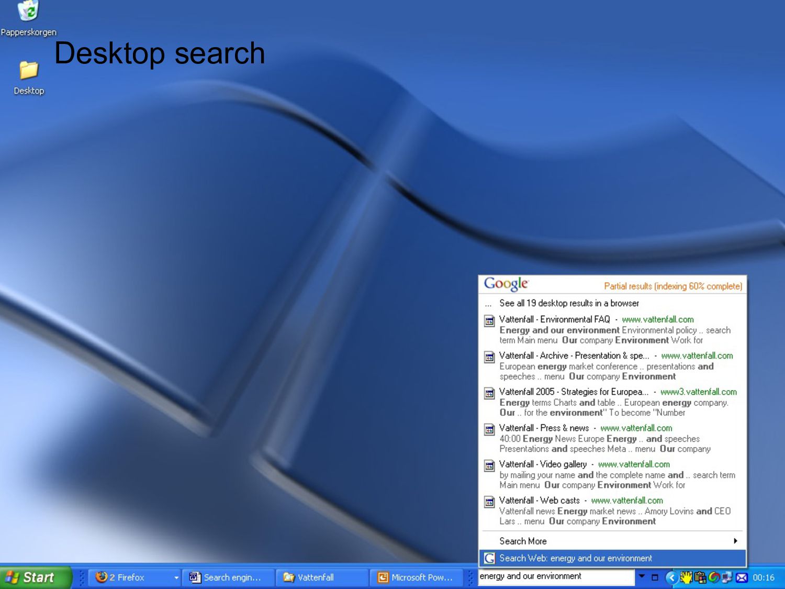
Task: Click the network computers icon in the tray
Action: (x=727, y=577)
